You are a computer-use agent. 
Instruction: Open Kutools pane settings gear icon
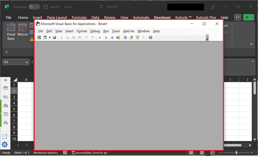tap(5, 144)
